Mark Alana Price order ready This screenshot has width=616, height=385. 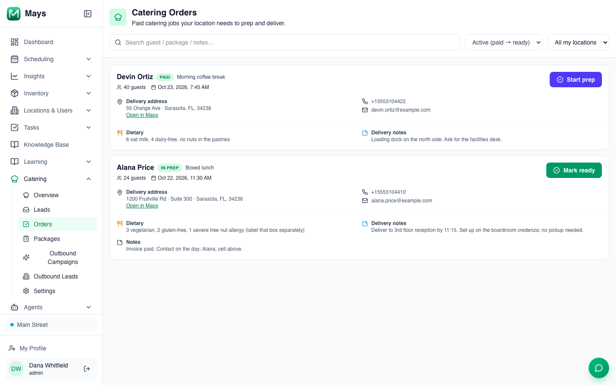[574, 170]
